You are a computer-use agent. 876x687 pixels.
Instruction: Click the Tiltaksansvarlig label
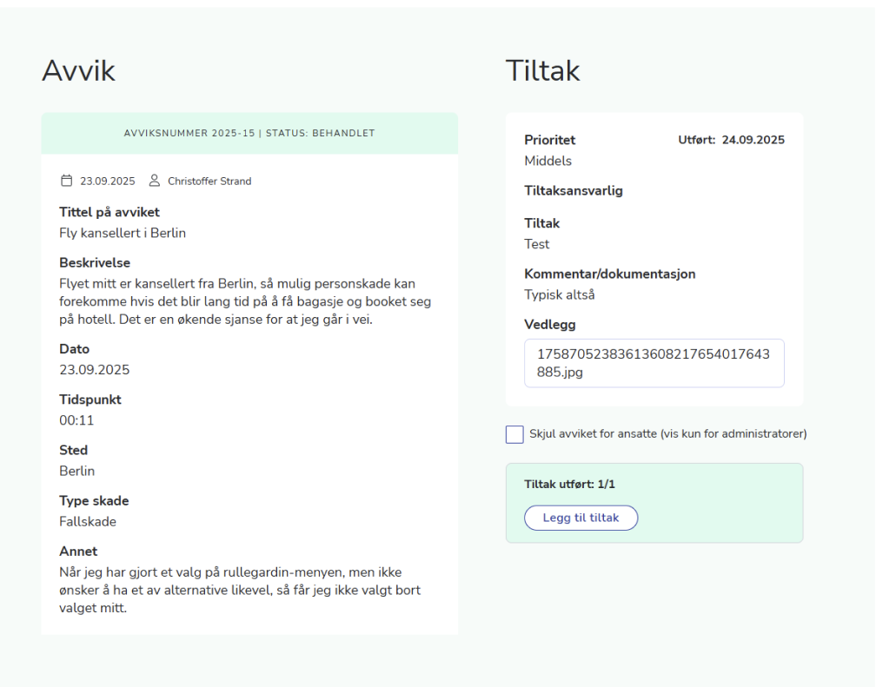click(573, 190)
